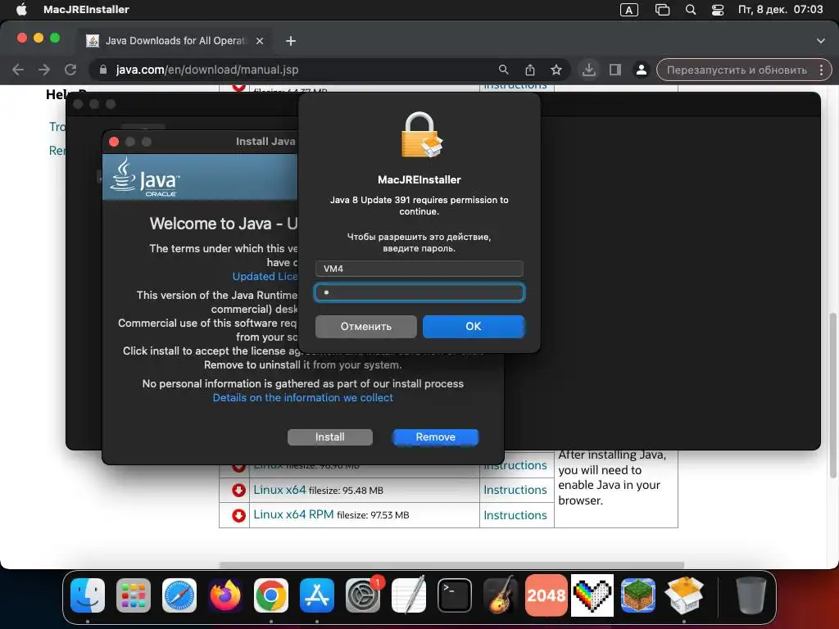Click the Отменить button

pyautogui.click(x=366, y=326)
